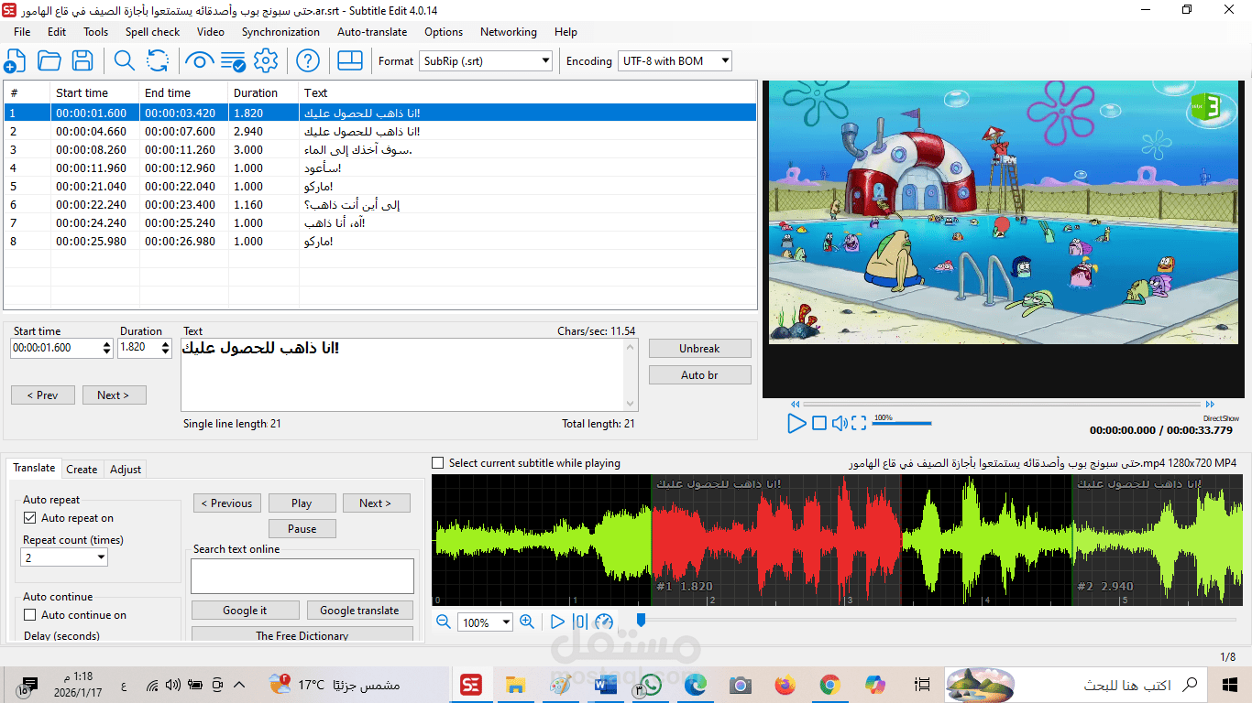The image size is (1252, 703).
Task: Click the Google translate button
Action: 359,611
